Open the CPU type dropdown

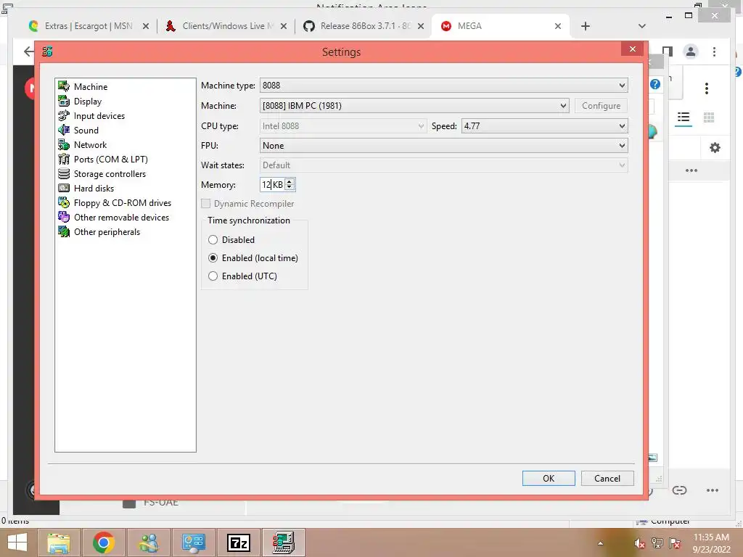[343, 126]
